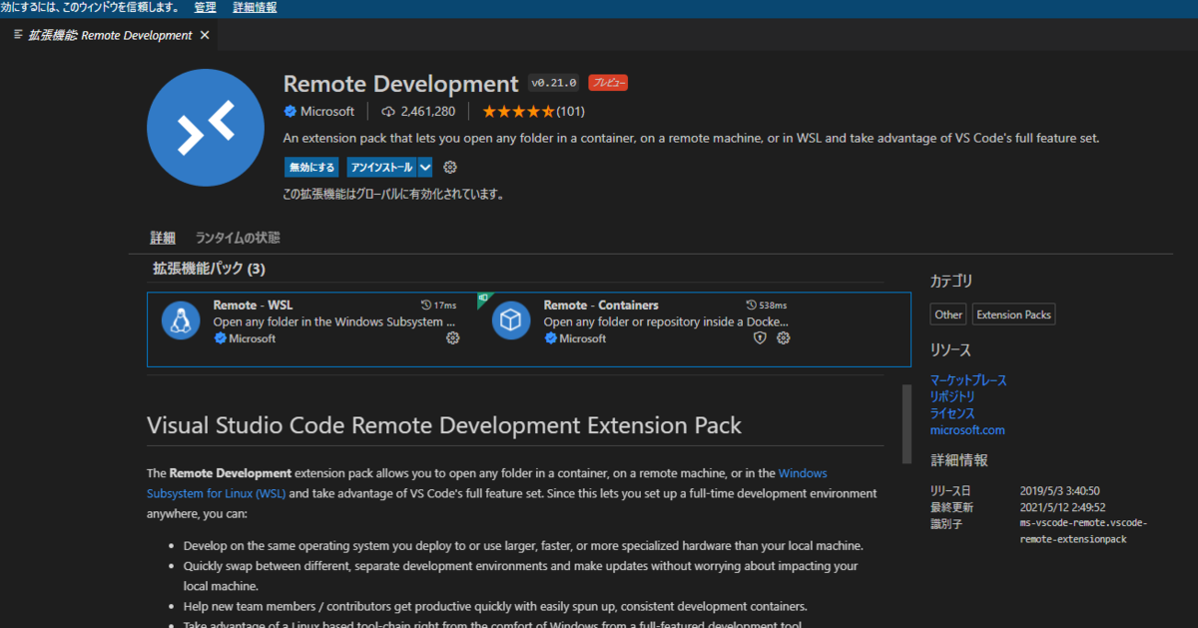Select the Remote - WSL extension title
Screen dimensions: 1198x628
click(253, 305)
